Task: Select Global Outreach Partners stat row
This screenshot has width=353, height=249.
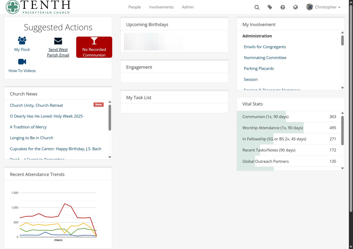Action: (x=289, y=161)
